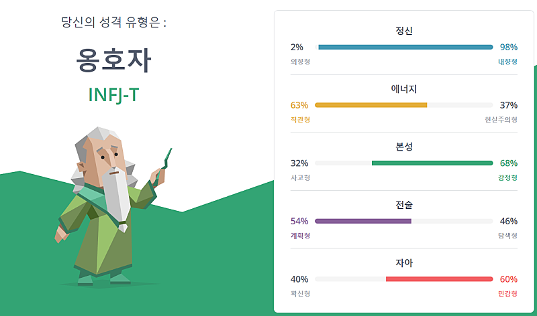Select the 정신 section heading

404,31
